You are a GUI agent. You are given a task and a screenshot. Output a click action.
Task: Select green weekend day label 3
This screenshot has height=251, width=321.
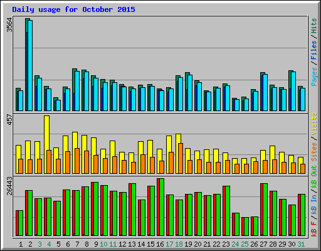point(39,244)
